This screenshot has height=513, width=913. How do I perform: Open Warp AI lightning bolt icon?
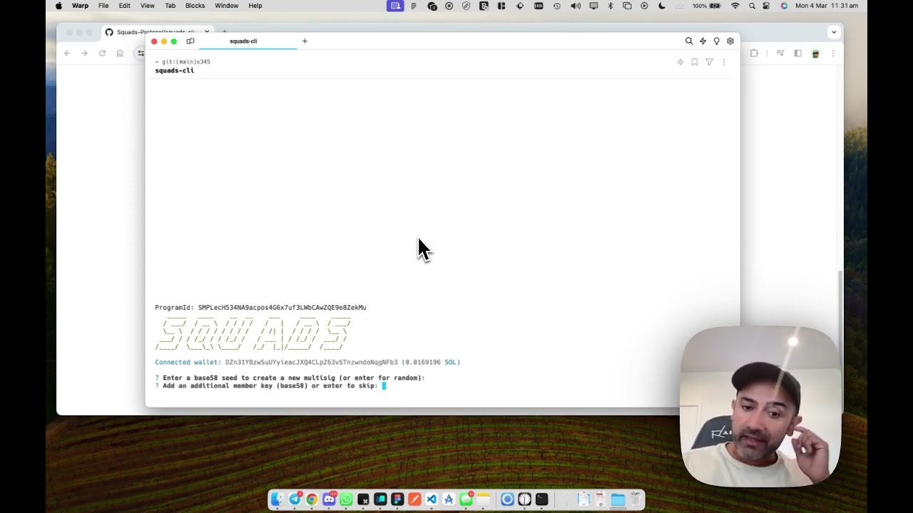703,41
